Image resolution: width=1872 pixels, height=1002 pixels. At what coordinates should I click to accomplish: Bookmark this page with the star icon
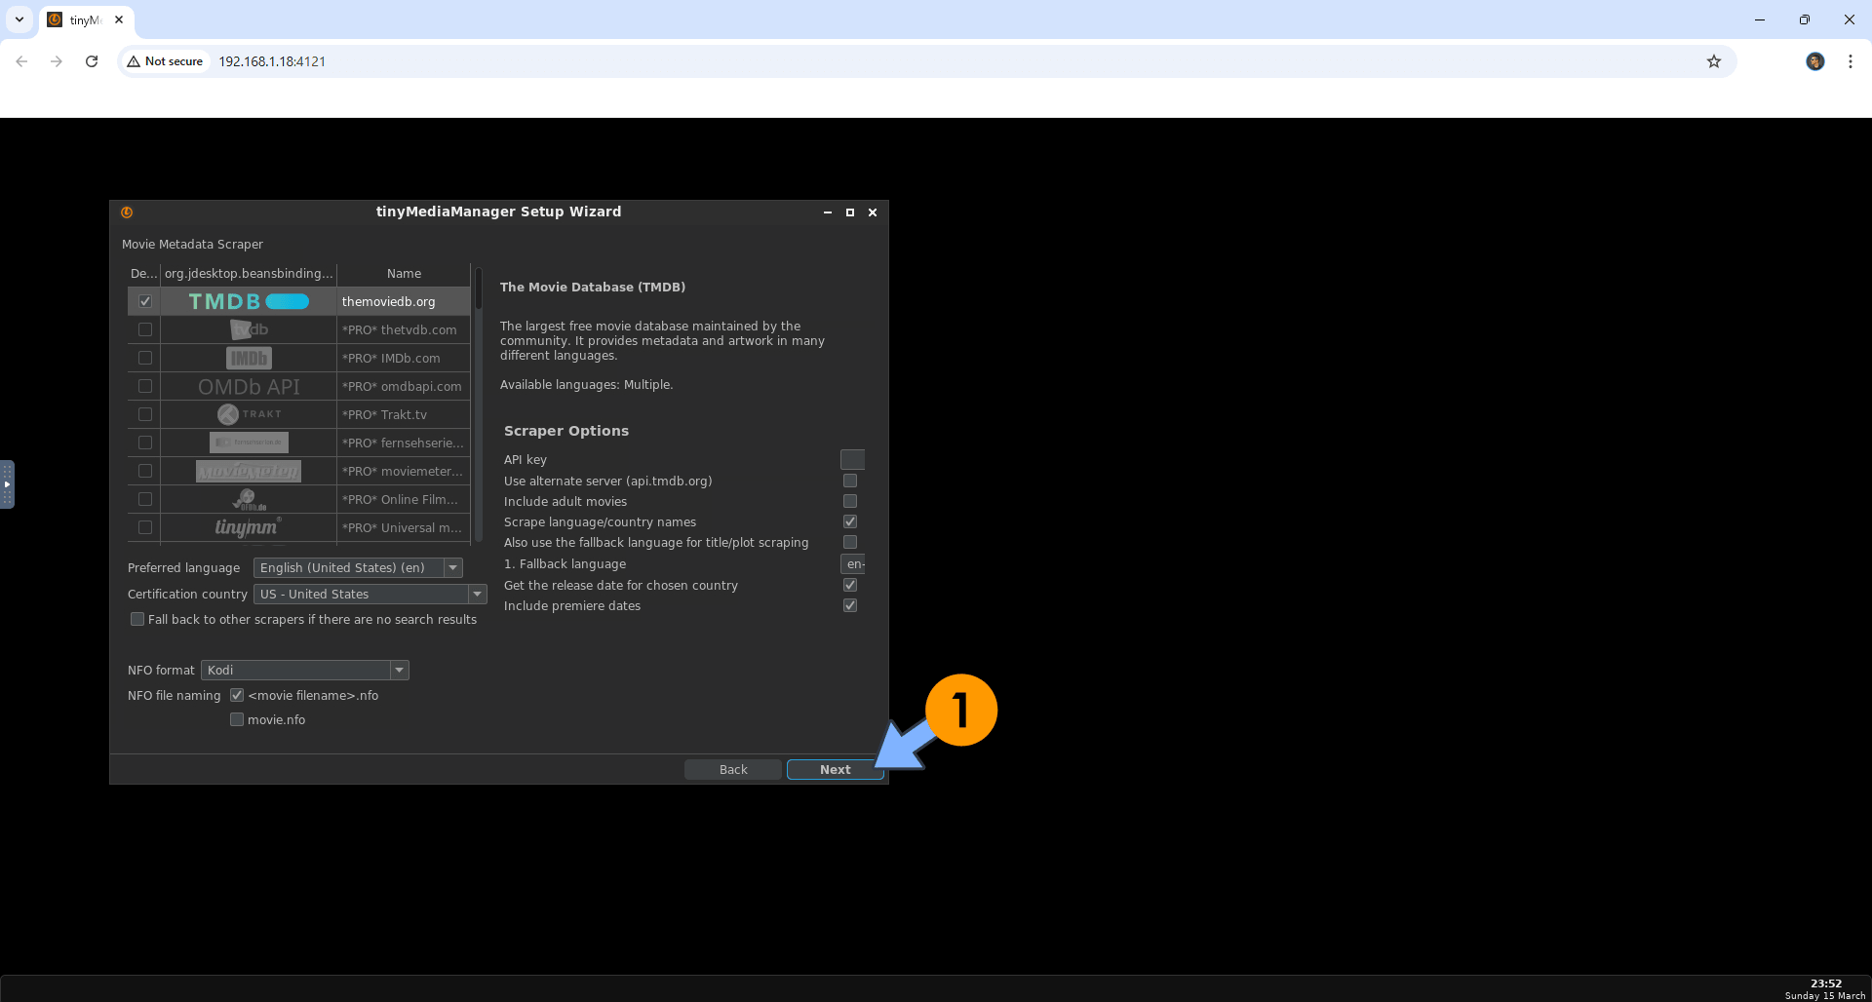1713,61
